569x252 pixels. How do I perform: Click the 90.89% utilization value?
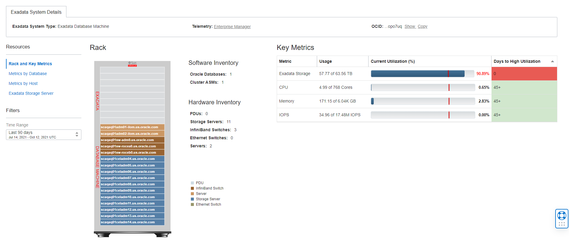click(x=483, y=74)
